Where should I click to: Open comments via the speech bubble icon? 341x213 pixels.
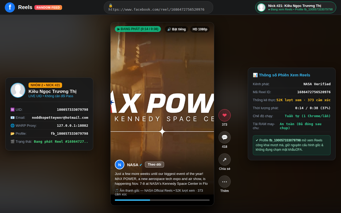point(225,137)
